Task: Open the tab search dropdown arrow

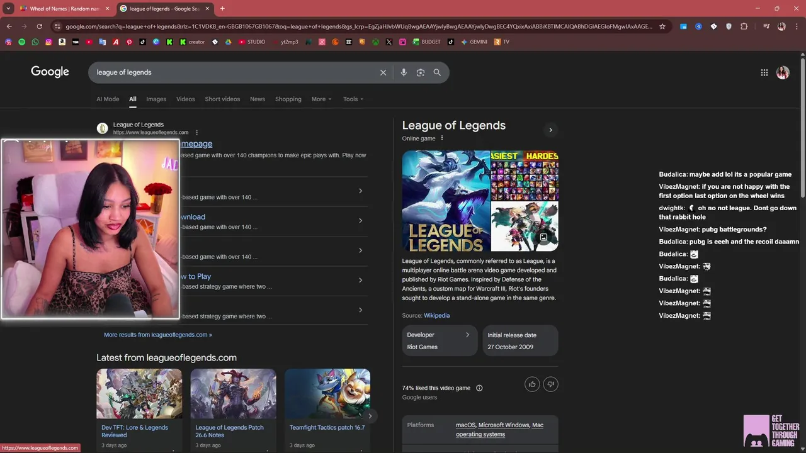Action: pyautogui.click(x=8, y=9)
